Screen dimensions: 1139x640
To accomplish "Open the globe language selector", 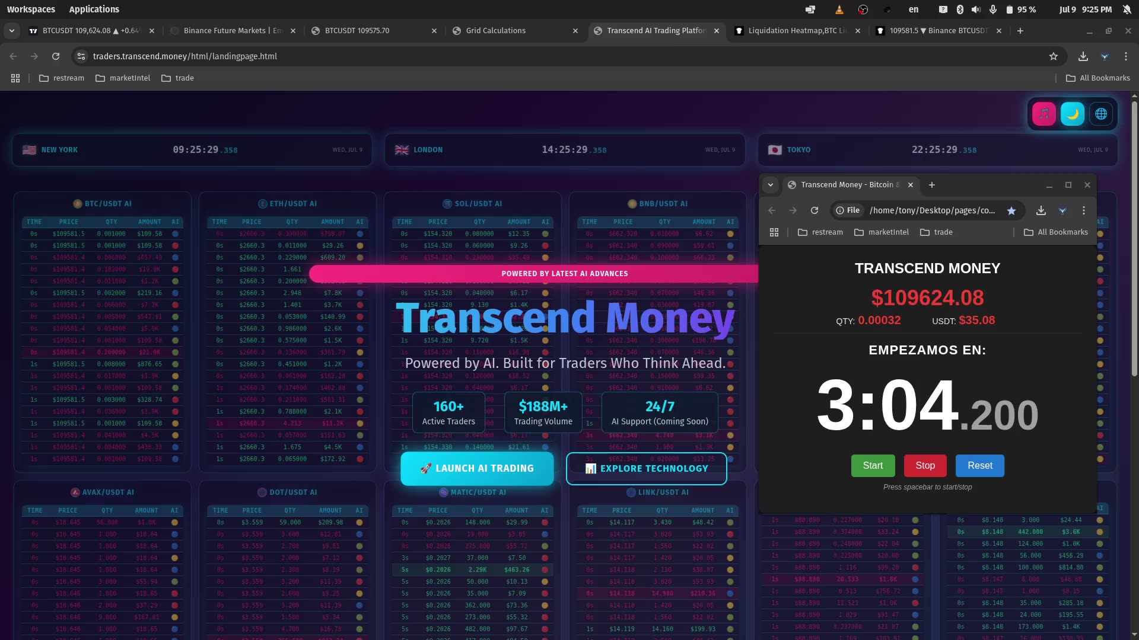I will tap(1102, 113).
